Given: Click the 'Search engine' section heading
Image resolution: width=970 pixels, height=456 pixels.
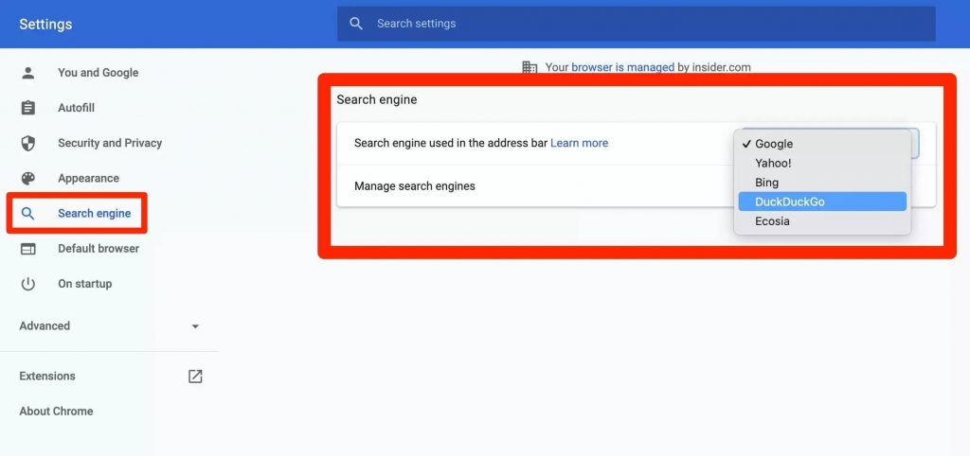Looking at the screenshot, I should (x=377, y=99).
